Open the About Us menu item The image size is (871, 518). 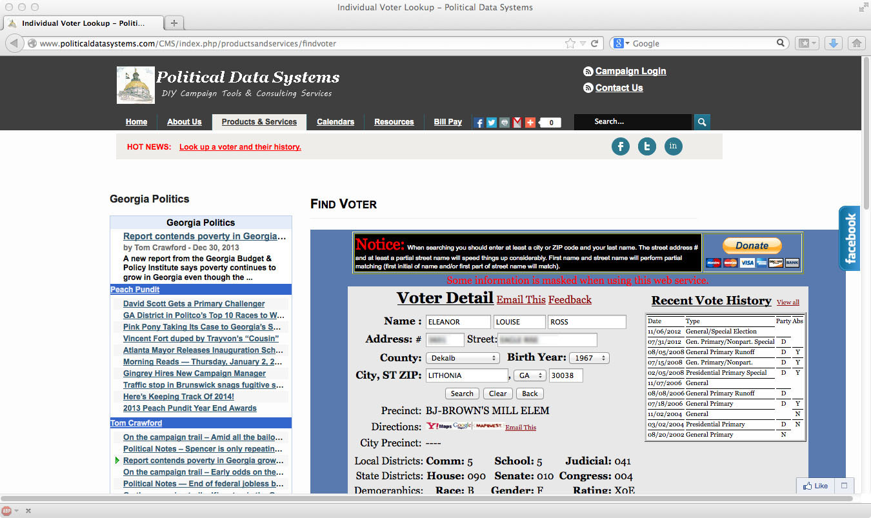[x=185, y=122]
